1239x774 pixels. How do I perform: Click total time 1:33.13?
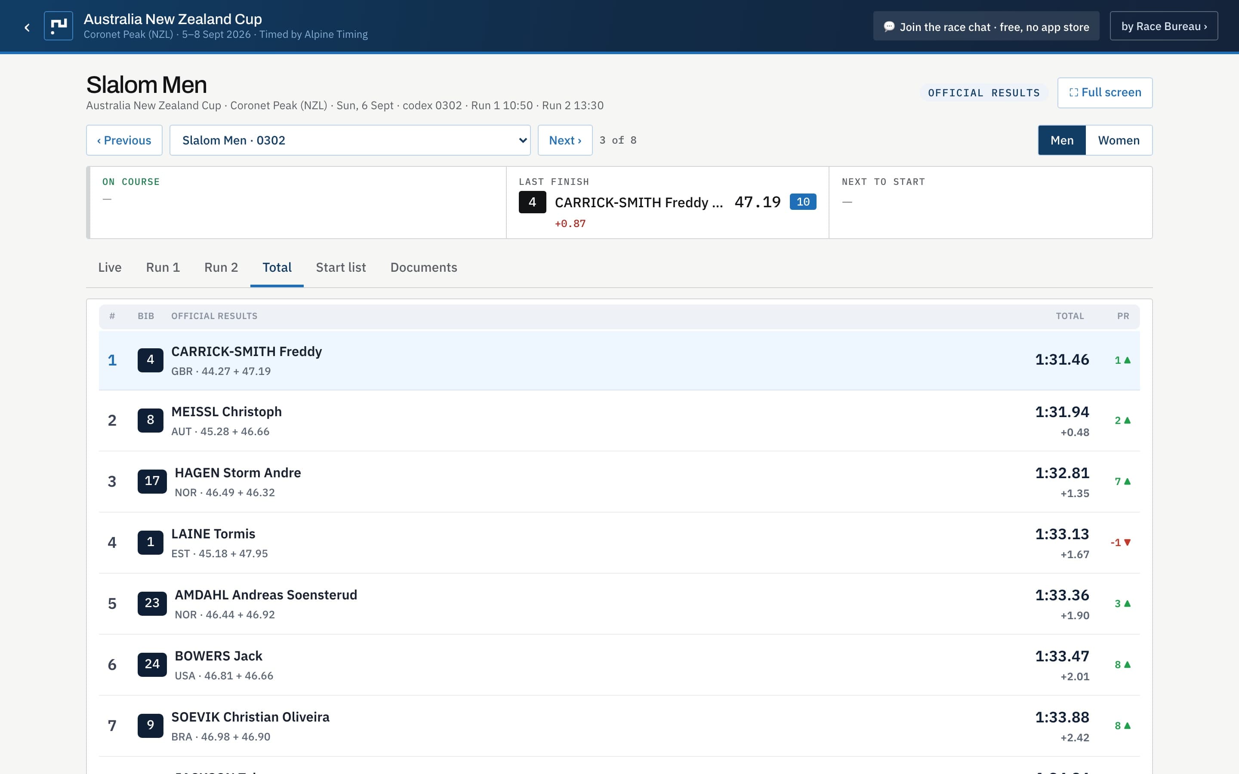tap(1062, 534)
